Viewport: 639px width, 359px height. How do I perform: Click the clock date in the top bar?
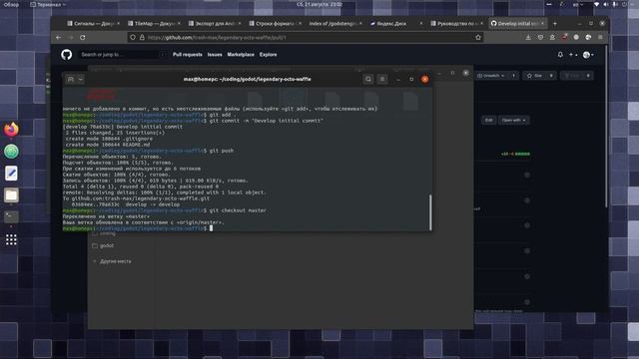tap(319, 4)
